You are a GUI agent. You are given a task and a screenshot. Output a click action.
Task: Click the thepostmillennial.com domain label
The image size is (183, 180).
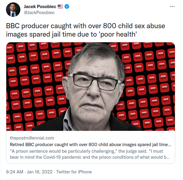[32, 138]
